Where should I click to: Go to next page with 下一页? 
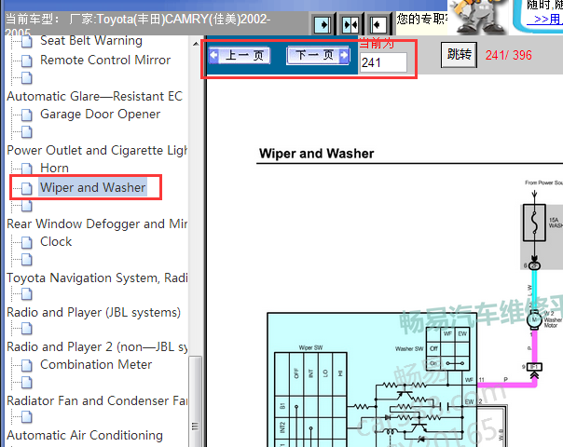[318, 56]
